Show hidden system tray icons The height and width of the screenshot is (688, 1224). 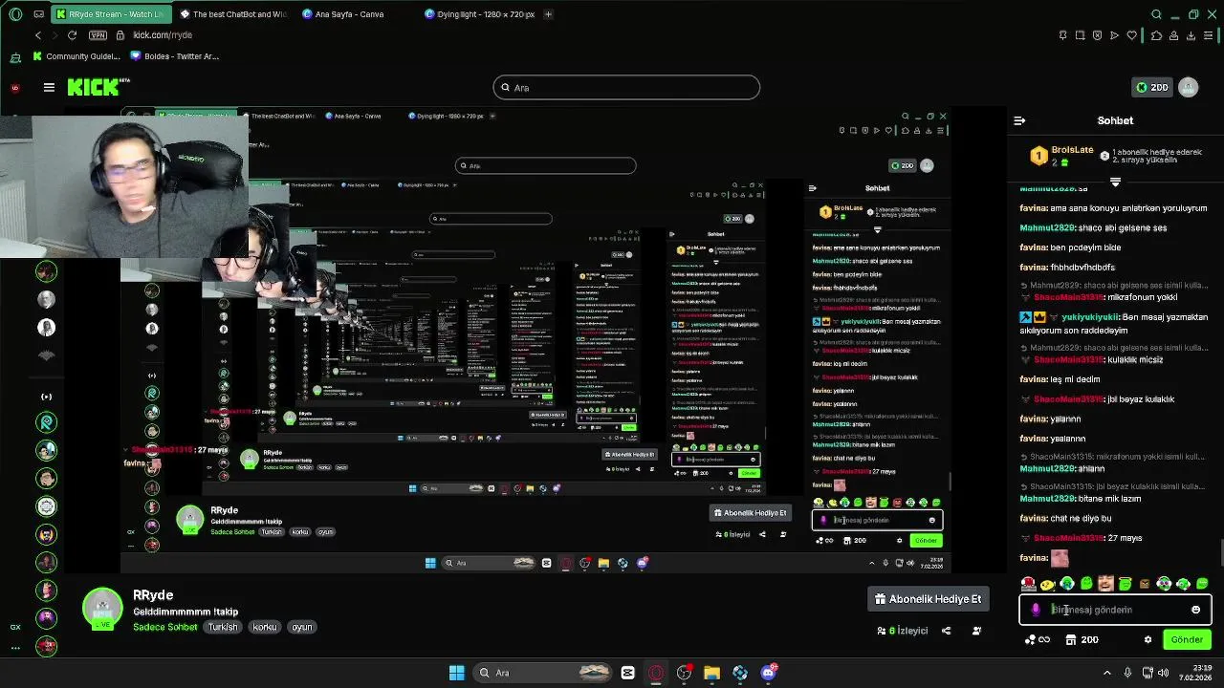point(1107,673)
